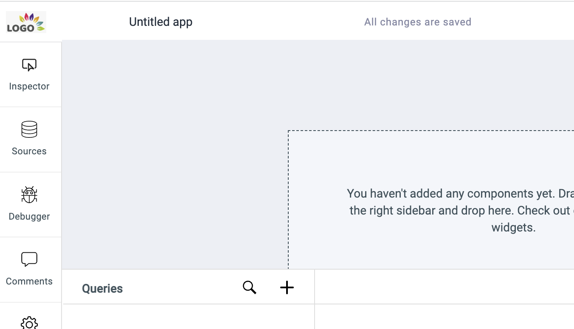Add a new query with plus icon
This screenshot has height=329, width=574.
tap(287, 287)
